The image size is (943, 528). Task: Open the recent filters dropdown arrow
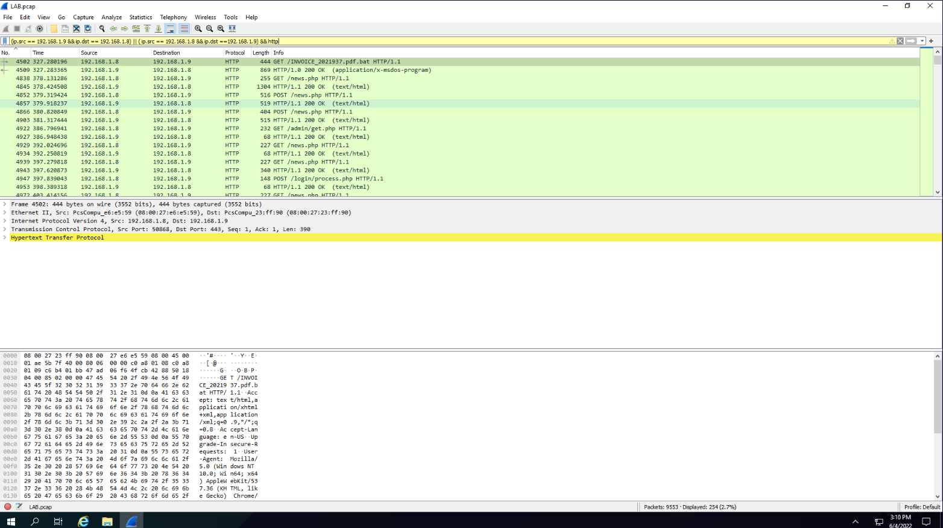pyautogui.click(x=922, y=41)
